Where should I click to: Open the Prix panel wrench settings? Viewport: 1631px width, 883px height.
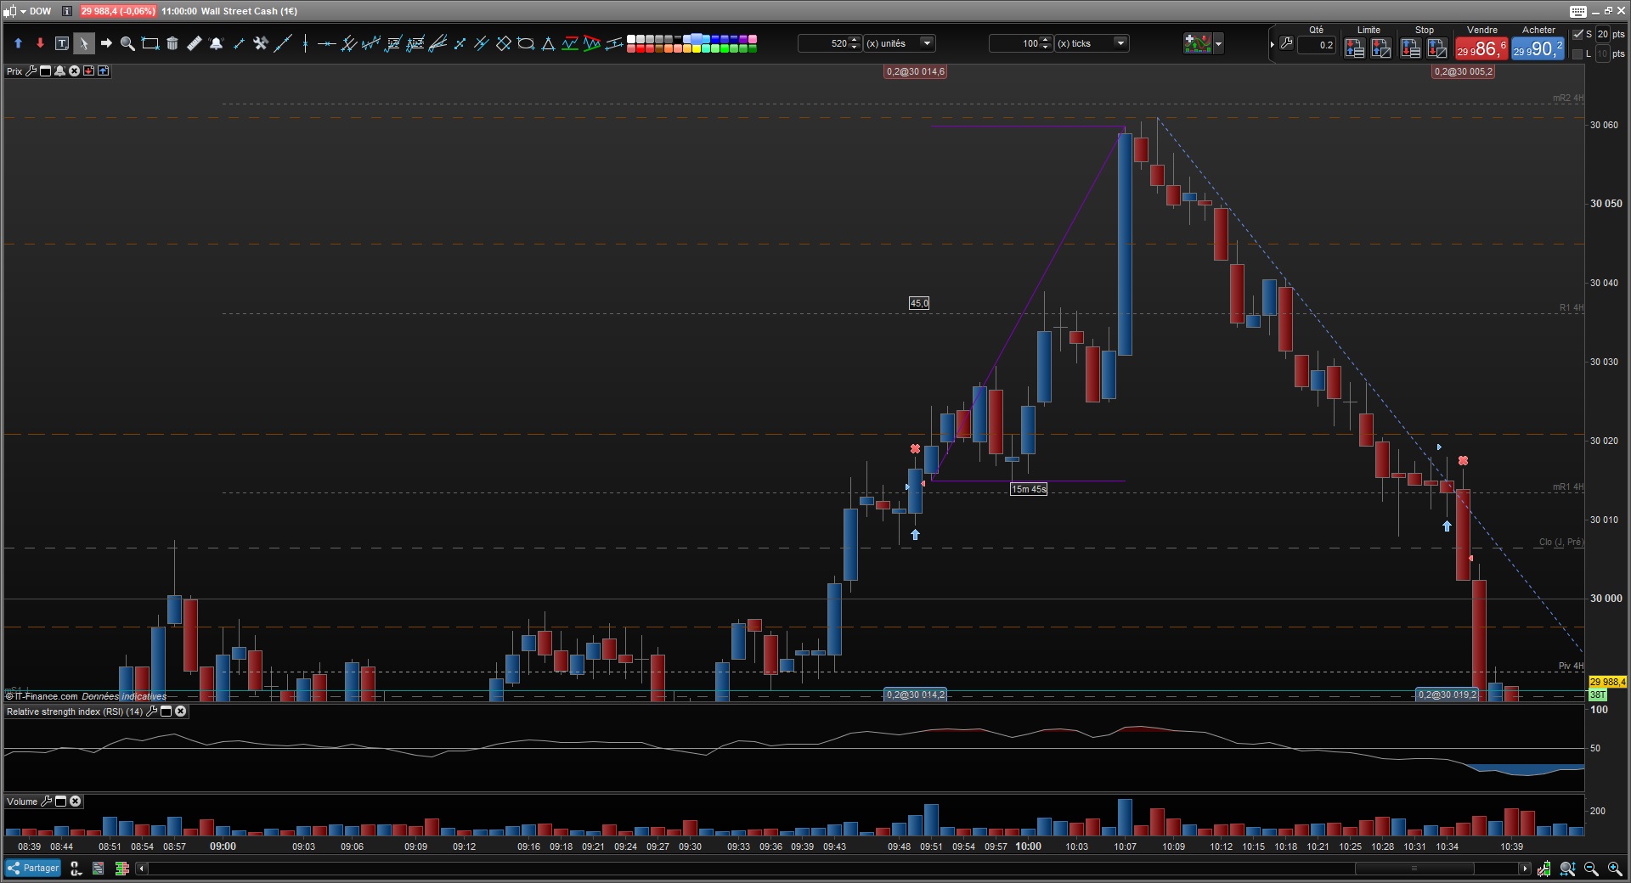pyautogui.click(x=31, y=71)
